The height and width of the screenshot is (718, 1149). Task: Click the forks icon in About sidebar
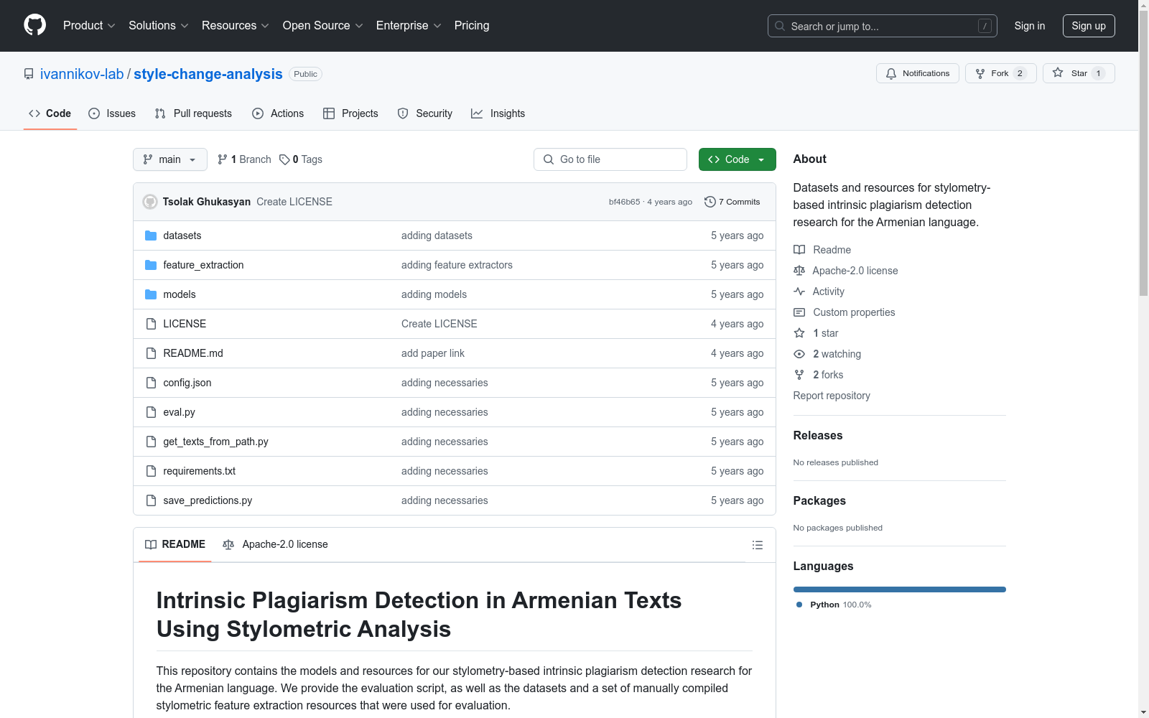point(799,375)
